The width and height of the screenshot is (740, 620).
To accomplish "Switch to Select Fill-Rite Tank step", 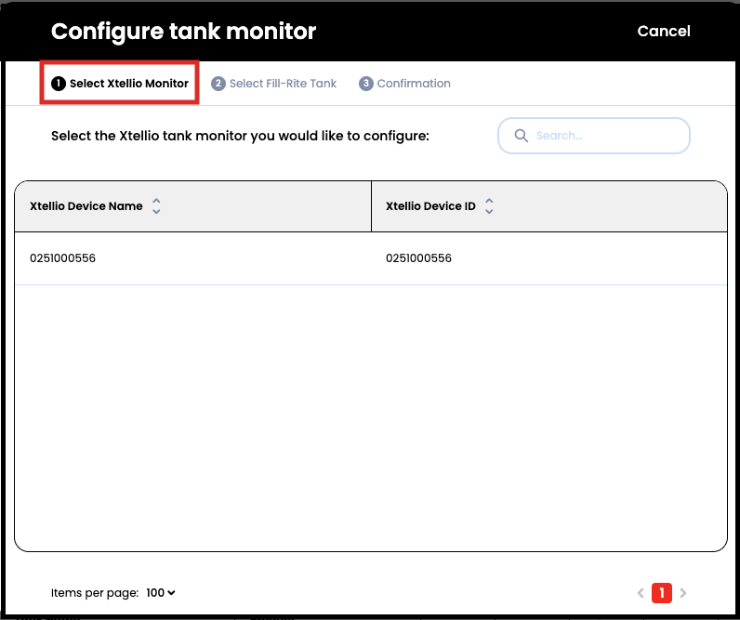I will coord(283,84).
